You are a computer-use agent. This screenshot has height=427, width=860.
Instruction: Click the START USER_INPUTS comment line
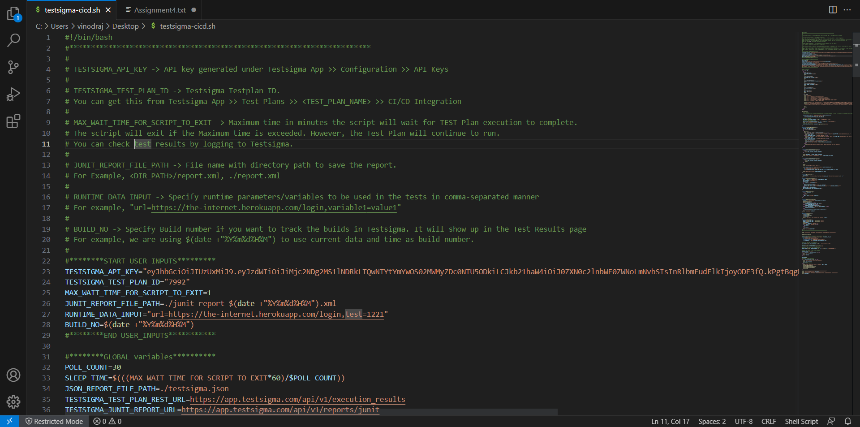coord(140,261)
